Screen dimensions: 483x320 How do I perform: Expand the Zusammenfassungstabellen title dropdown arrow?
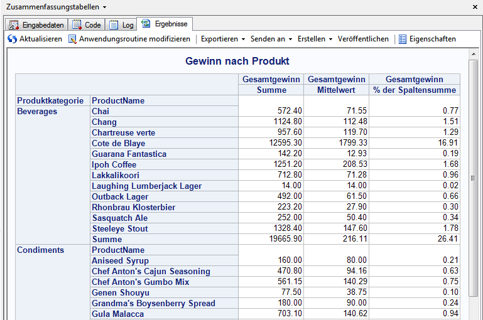click(104, 7)
